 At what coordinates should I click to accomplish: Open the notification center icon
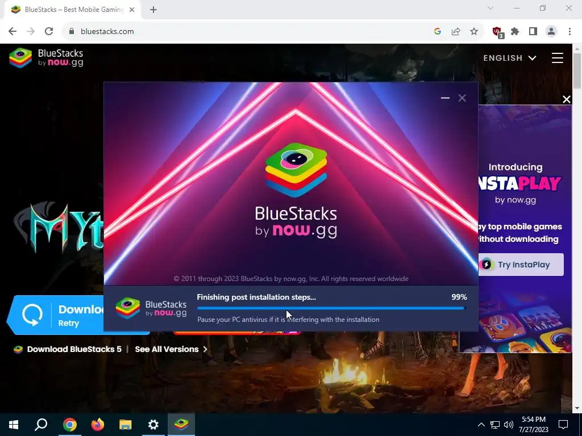pyautogui.click(x=563, y=425)
